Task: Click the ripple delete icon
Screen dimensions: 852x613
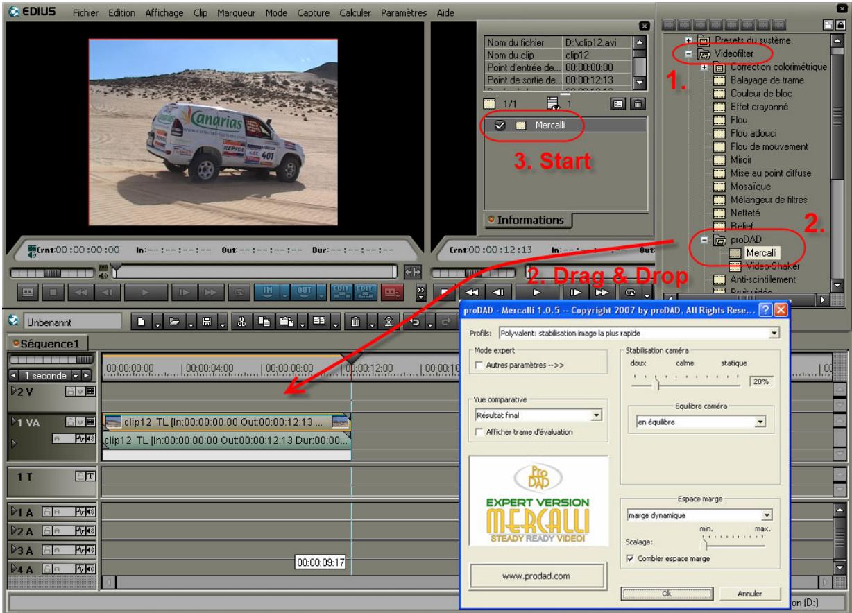Action: (x=389, y=321)
